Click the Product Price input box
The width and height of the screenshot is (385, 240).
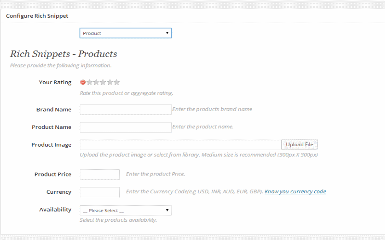(x=100, y=174)
